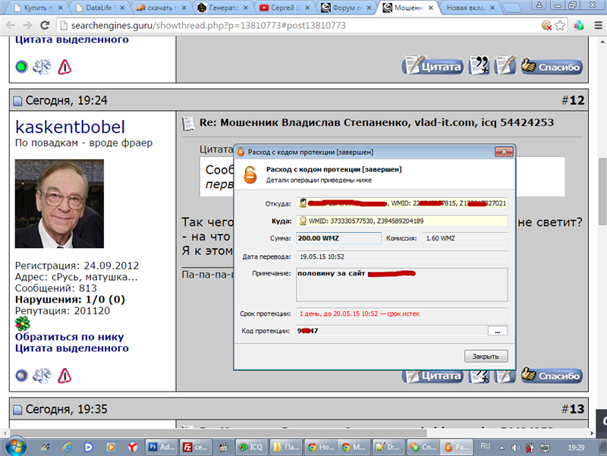Click the Сумма field showing 200.00 WMZ

coord(338,238)
